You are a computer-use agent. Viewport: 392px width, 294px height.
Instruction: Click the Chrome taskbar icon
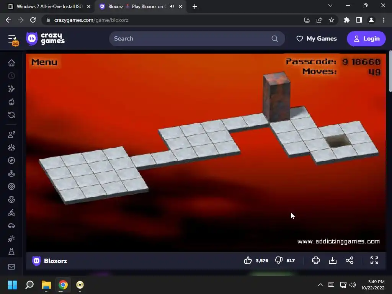pos(63,285)
